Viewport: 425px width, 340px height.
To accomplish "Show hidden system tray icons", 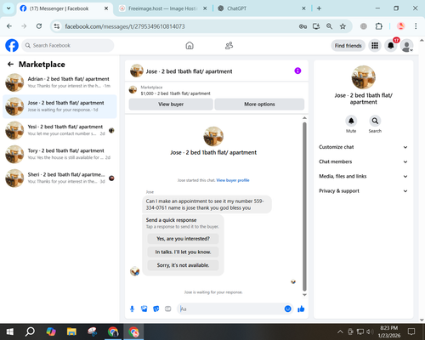I will (x=340, y=331).
